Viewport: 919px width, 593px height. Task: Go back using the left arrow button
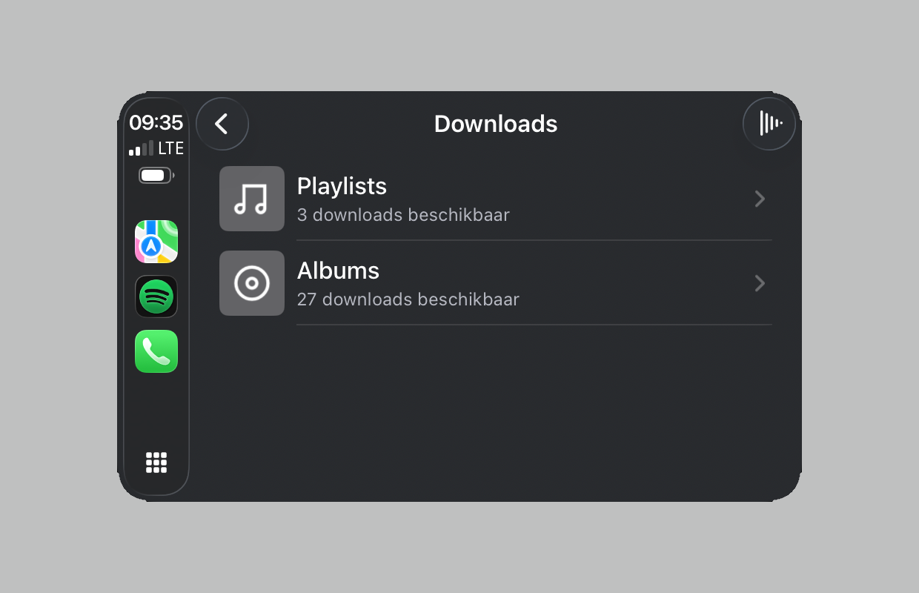point(222,124)
